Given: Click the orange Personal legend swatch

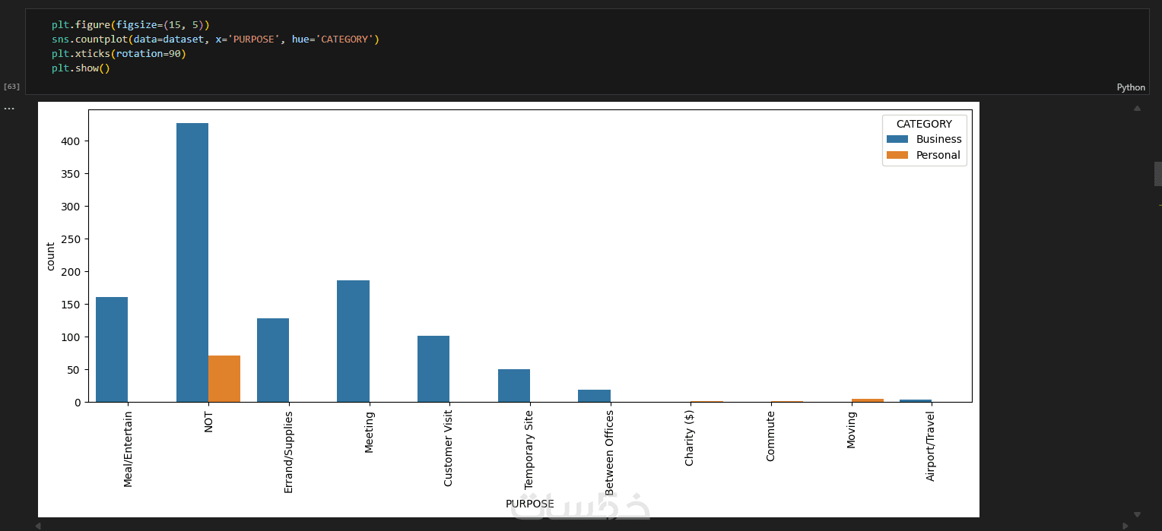Looking at the screenshot, I should click(x=897, y=155).
